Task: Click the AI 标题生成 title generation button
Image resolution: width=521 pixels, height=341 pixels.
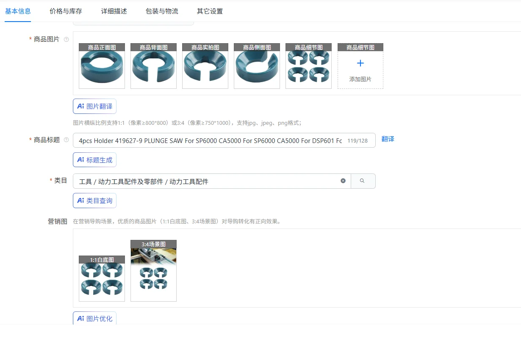Action: pos(94,160)
